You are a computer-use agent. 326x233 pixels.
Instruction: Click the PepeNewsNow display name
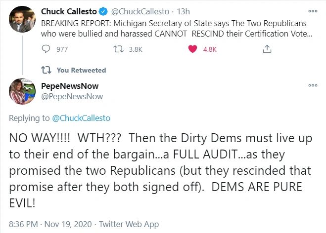[69, 86]
